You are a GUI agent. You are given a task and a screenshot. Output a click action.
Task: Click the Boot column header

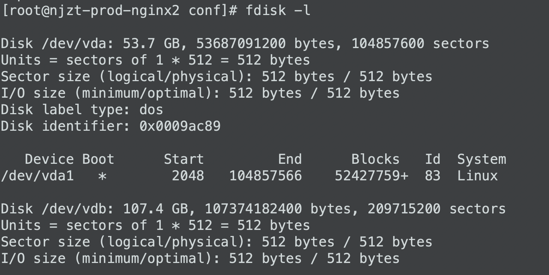[x=98, y=159]
